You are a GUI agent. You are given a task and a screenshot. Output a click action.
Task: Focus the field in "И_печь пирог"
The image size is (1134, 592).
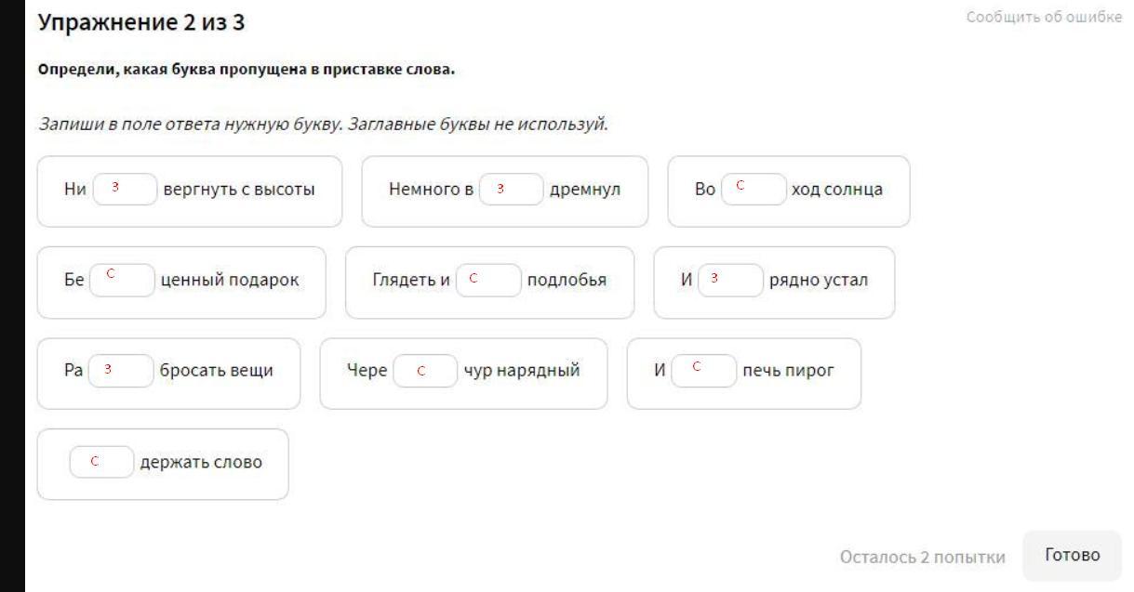703,371
